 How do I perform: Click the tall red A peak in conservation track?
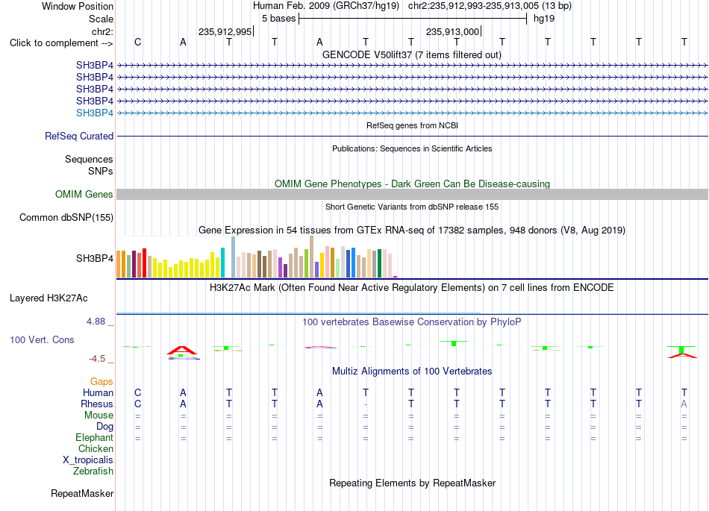tap(182, 350)
